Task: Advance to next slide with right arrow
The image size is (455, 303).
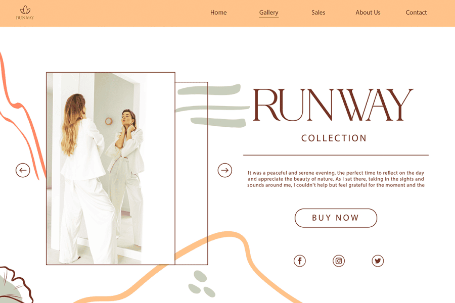Action: pos(225,170)
